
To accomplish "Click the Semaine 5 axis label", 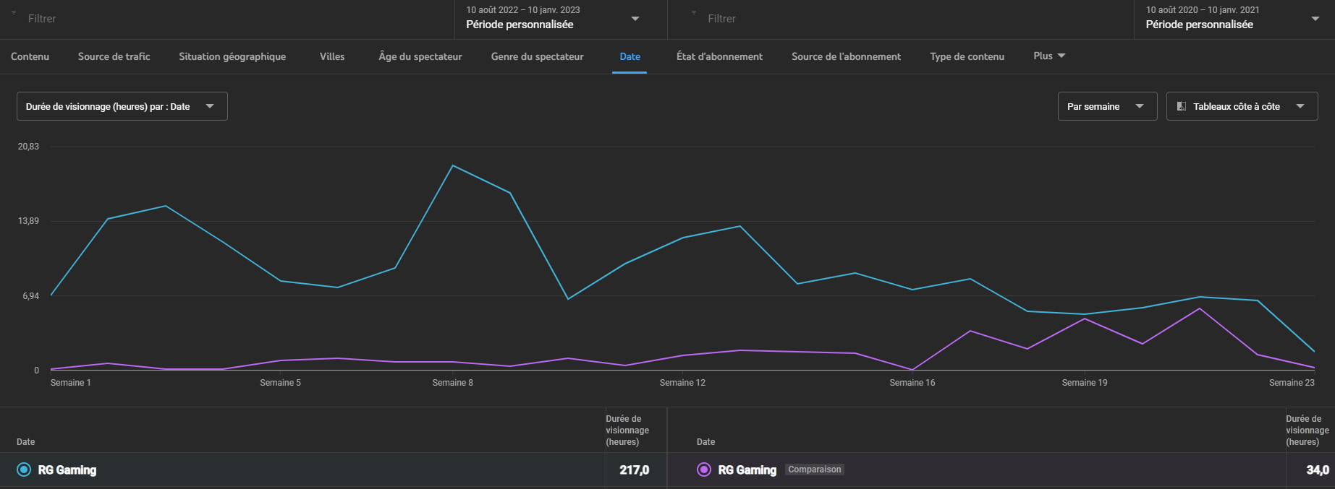I will point(281,383).
